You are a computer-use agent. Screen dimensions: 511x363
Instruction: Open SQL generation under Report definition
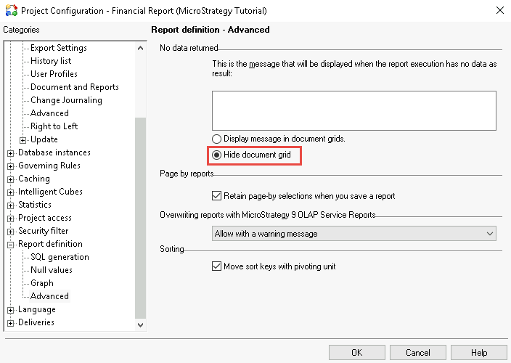(x=60, y=257)
